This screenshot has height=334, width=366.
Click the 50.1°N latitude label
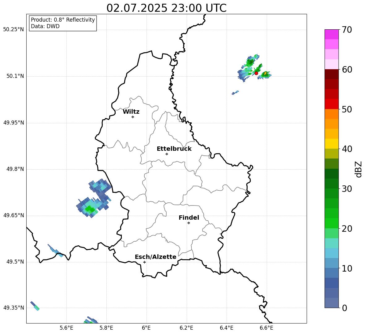tap(15, 76)
